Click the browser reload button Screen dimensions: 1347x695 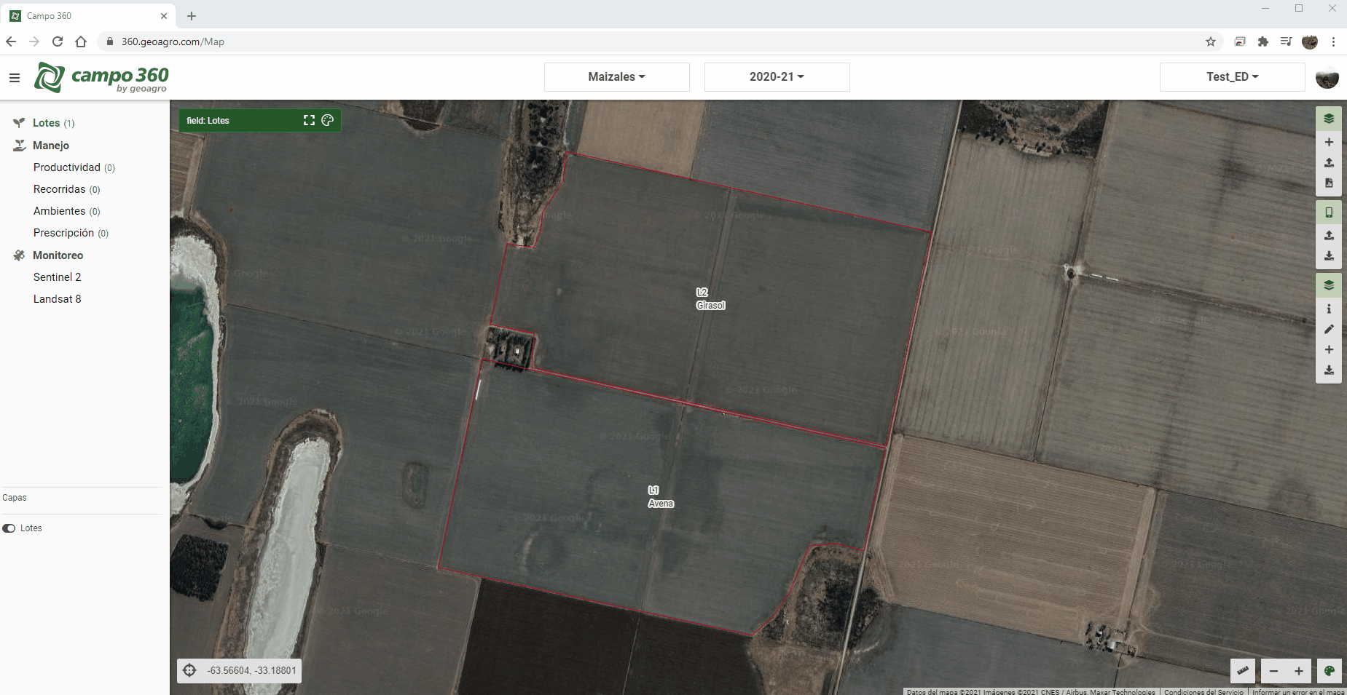[x=58, y=41]
